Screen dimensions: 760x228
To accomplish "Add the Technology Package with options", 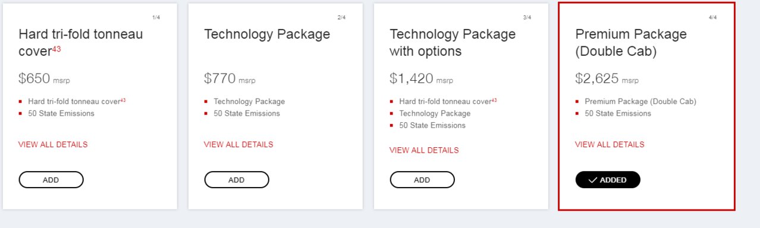I will (422, 180).
